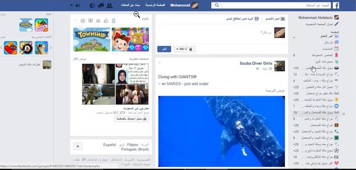Open the notifications globe icon
Image resolution: width=356 pixels, height=170 pixels.
coord(92,5)
